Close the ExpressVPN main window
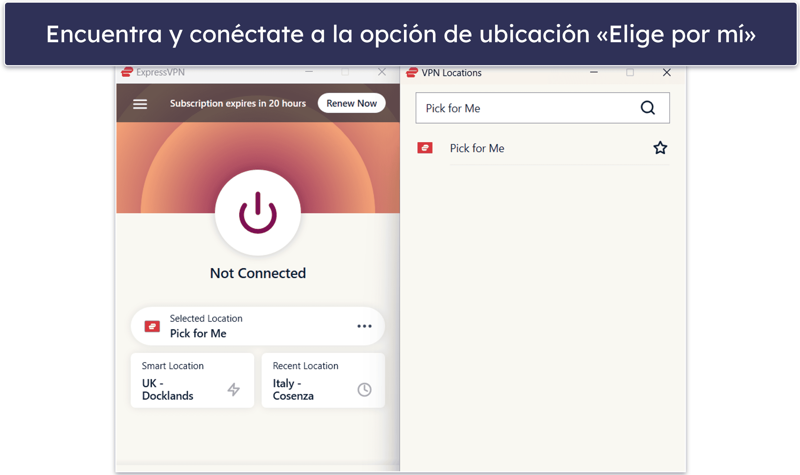The width and height of the screenshot is (800, 475). point(382,72)
